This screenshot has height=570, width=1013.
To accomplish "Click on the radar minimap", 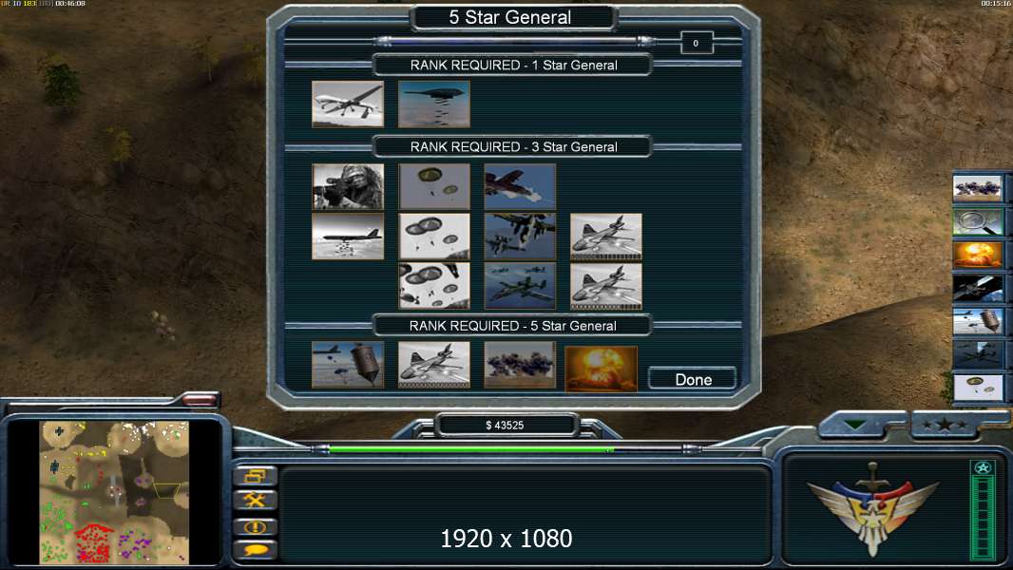I will click(x=114, y=492).
